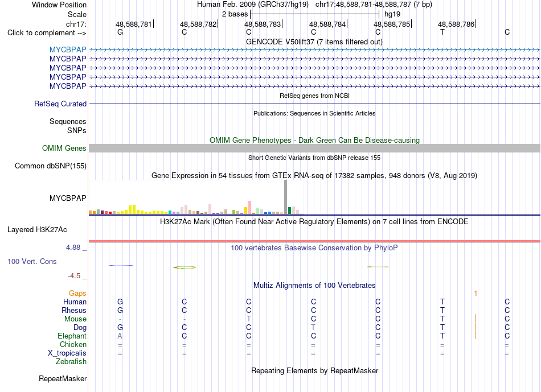Click the orange '1' in the Gaps row
This screenshot has width=541, height=392.
pyautogui.click(x=476, y=294)
